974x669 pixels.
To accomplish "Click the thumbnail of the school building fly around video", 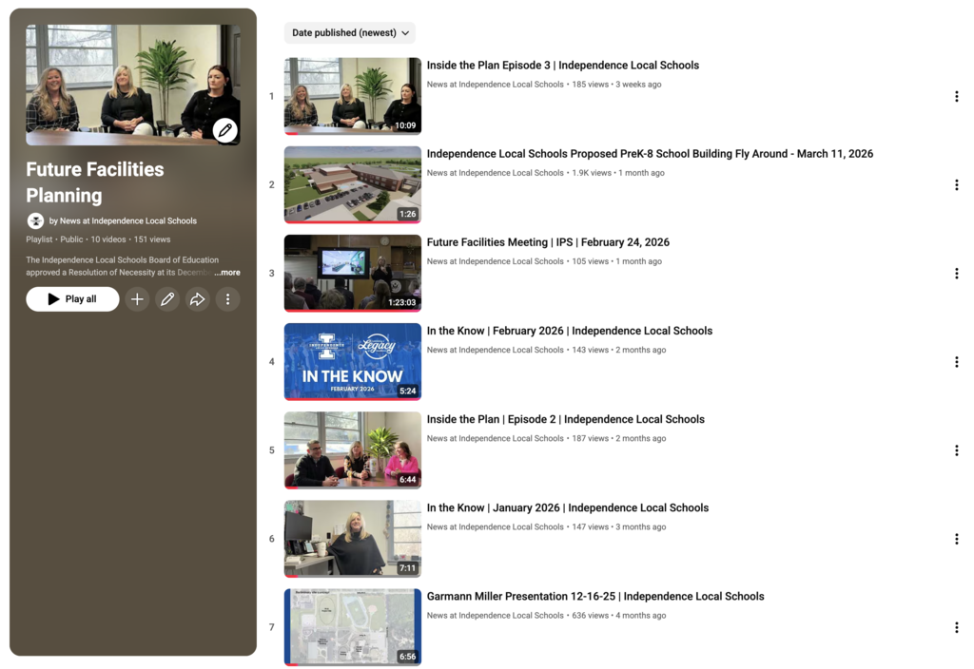I will point(352,184).
